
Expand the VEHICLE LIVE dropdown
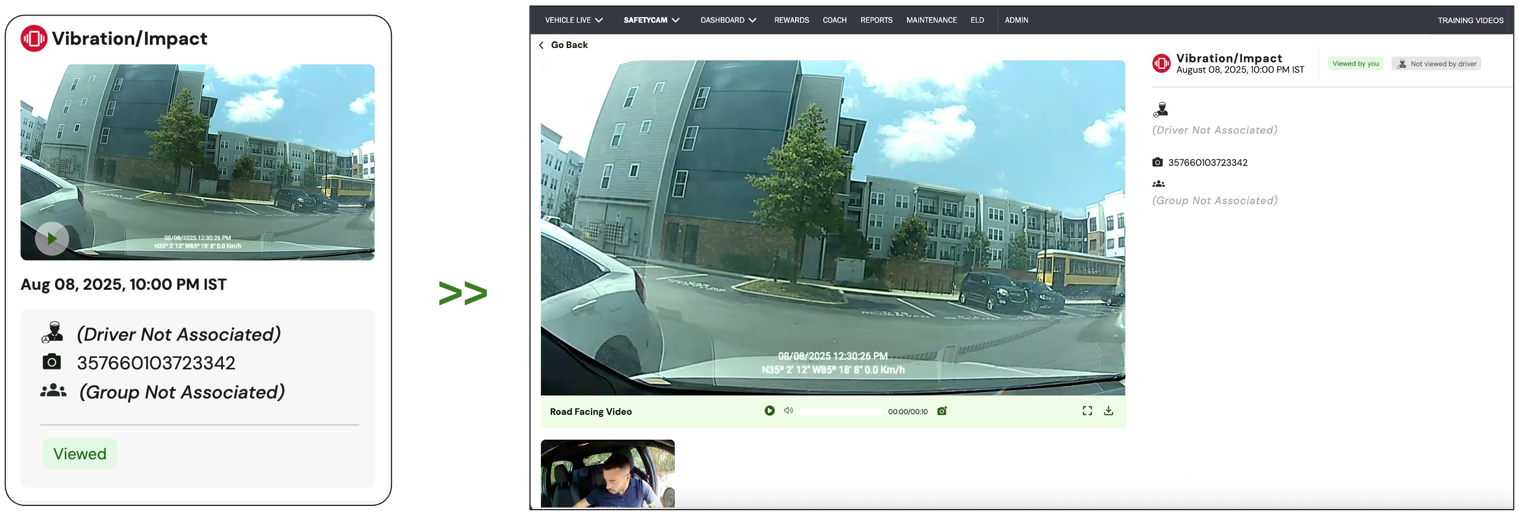573,20
